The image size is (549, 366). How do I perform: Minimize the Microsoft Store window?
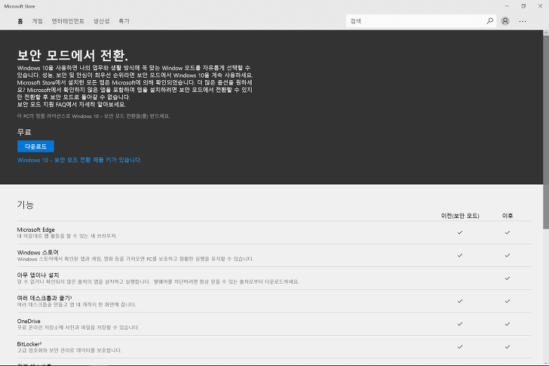[x=507, y=6]
